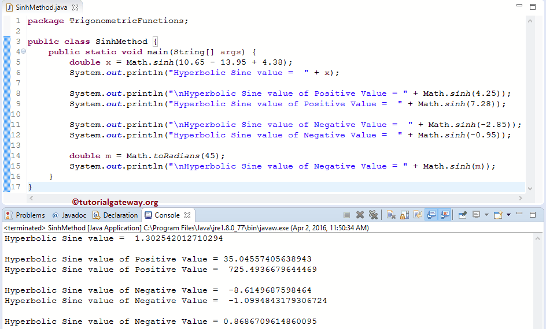Click the Open Console icon
This screenshot has height=329, width=546.
coord(499,215)
